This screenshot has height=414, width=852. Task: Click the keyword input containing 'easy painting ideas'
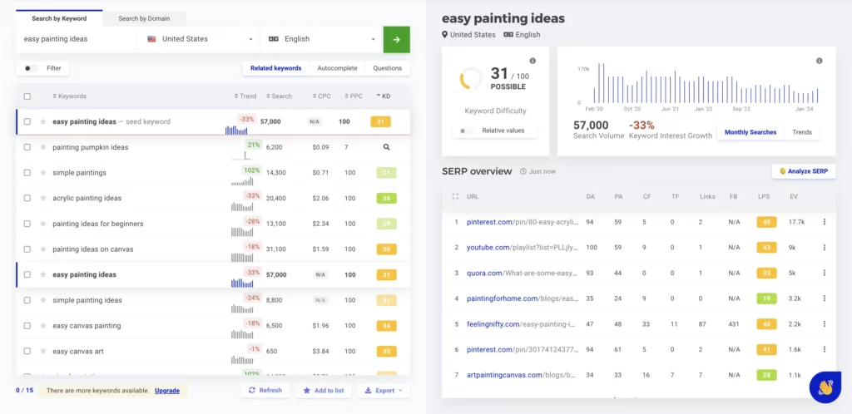pos(76,39)
